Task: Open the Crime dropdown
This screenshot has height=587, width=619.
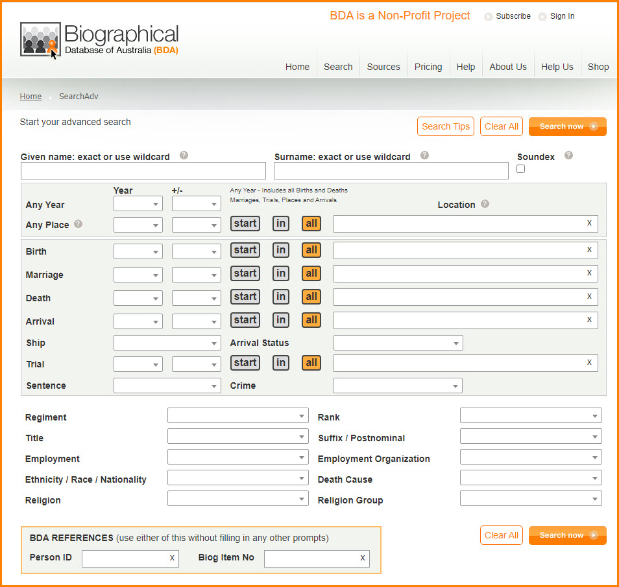Action: click(x=398, y=386)
